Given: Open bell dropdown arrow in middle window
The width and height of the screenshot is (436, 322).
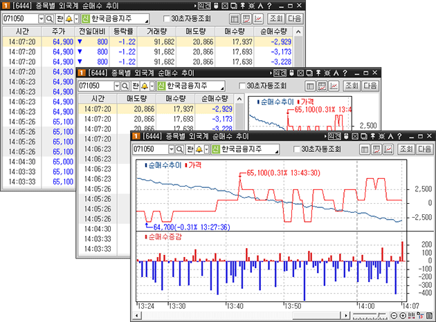Looking at the screenshot, I should point(152,86).
